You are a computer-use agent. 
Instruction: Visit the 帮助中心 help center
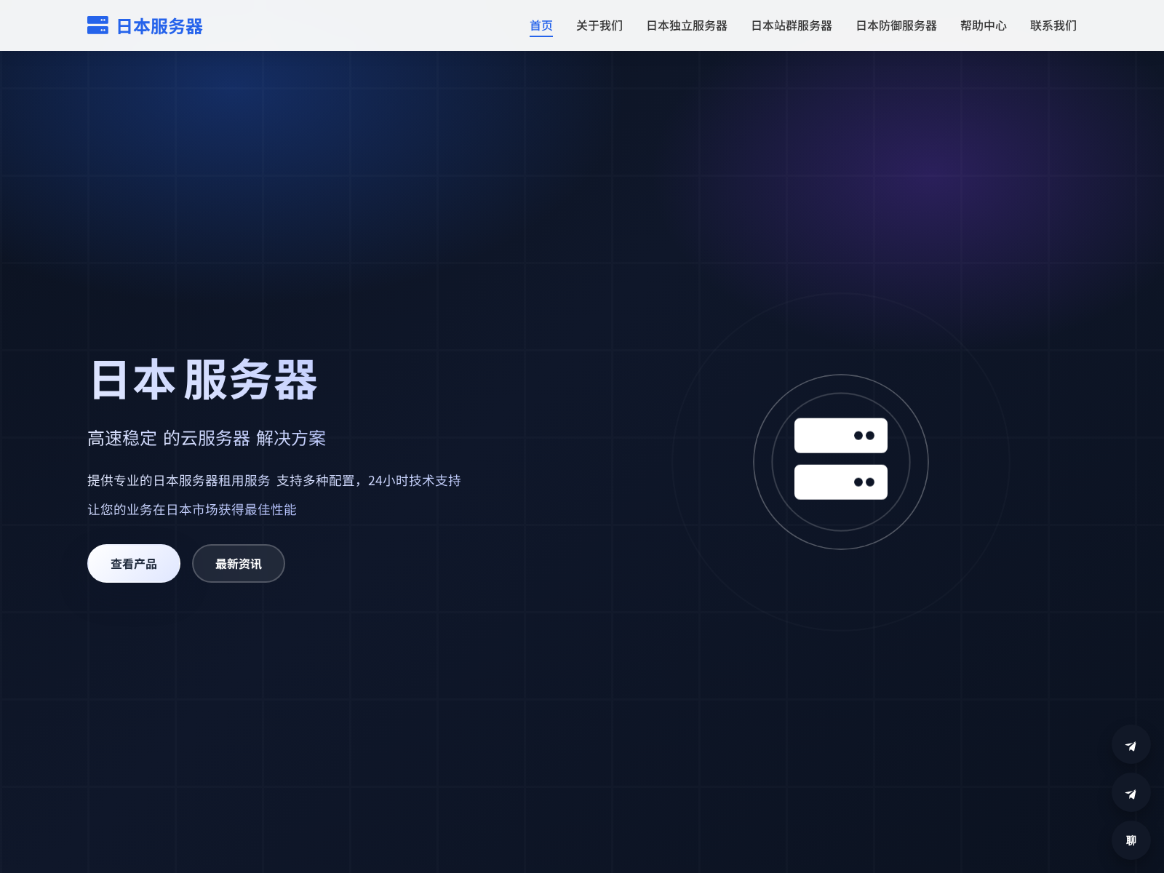[x=983, y=25]
